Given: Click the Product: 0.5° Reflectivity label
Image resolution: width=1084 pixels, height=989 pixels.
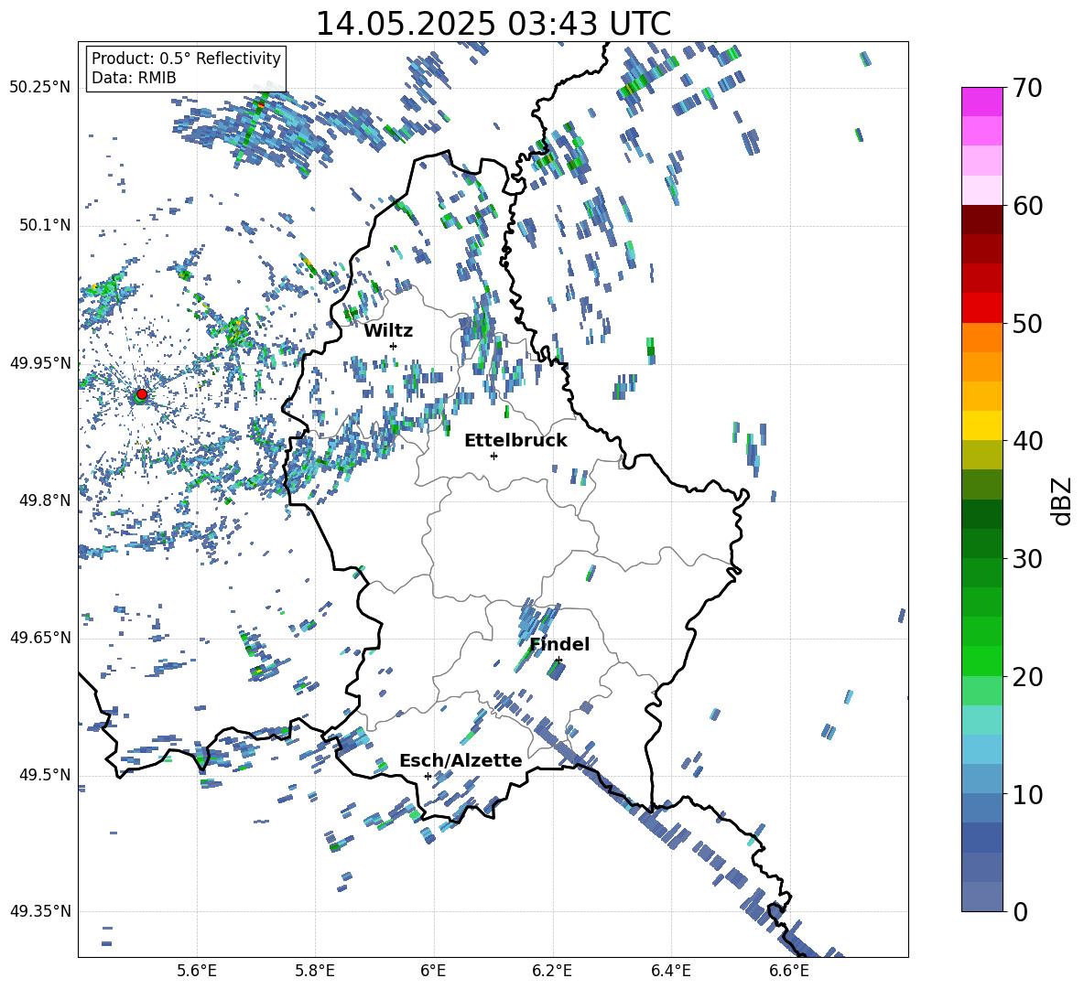Looking at the screenshot, I should 186,58.
